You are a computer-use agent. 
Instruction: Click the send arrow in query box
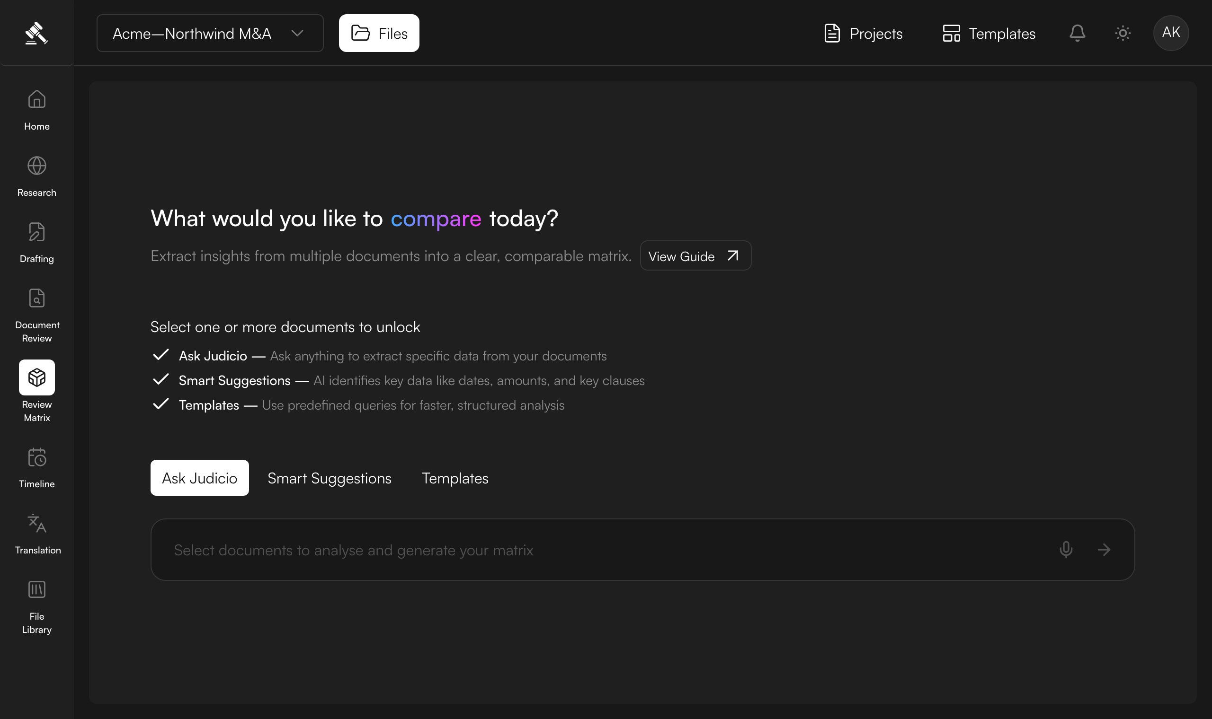[x=1105, y=550]
